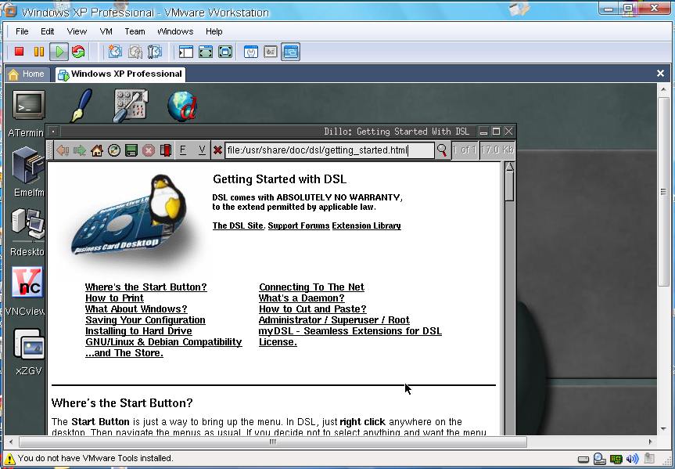Toggle the sidebar view icon in VMware toolbar
The width and height of the screenshot is (675, 469).
point(186,52)
